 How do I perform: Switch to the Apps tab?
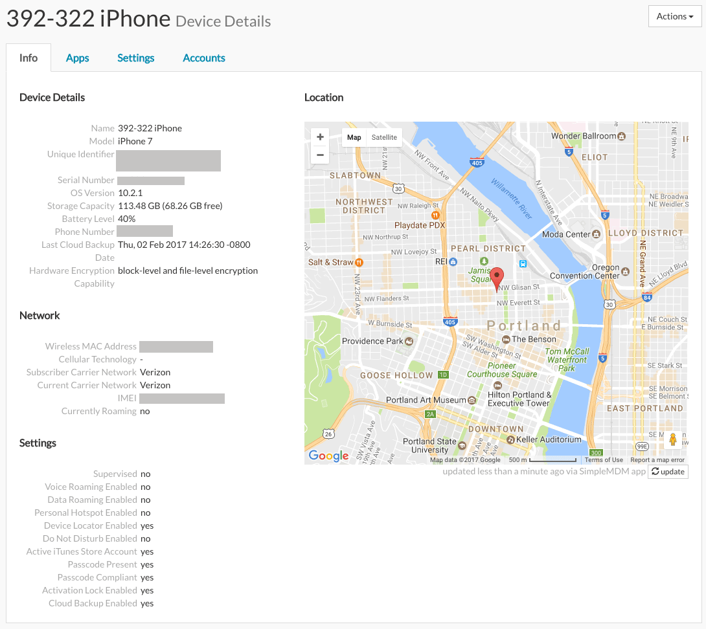(x=78, y=58)
